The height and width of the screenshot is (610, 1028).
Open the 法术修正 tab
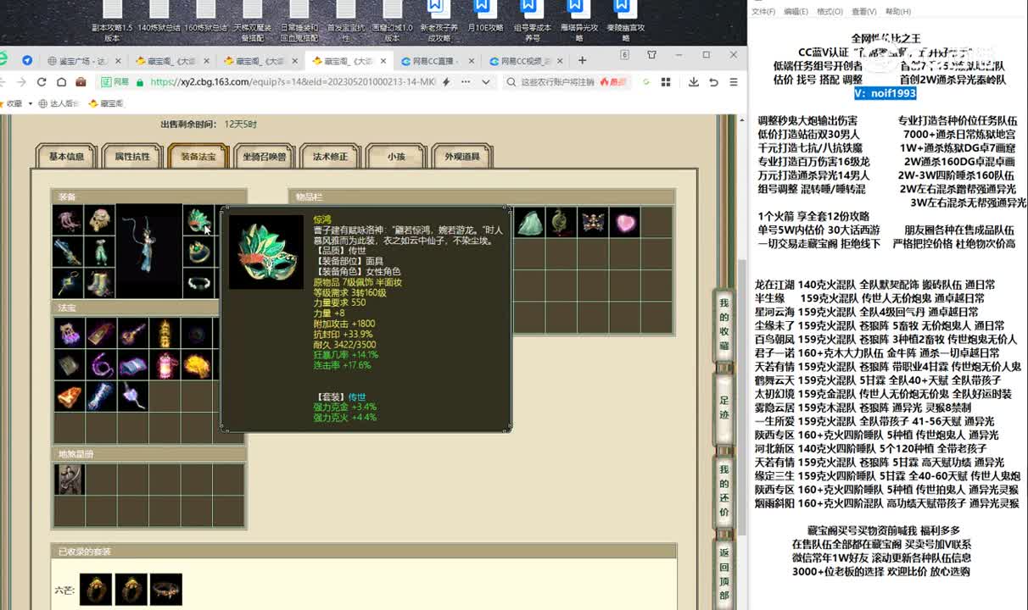click(330, 156)
